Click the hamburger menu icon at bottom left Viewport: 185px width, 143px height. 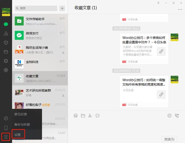point(6,137)
